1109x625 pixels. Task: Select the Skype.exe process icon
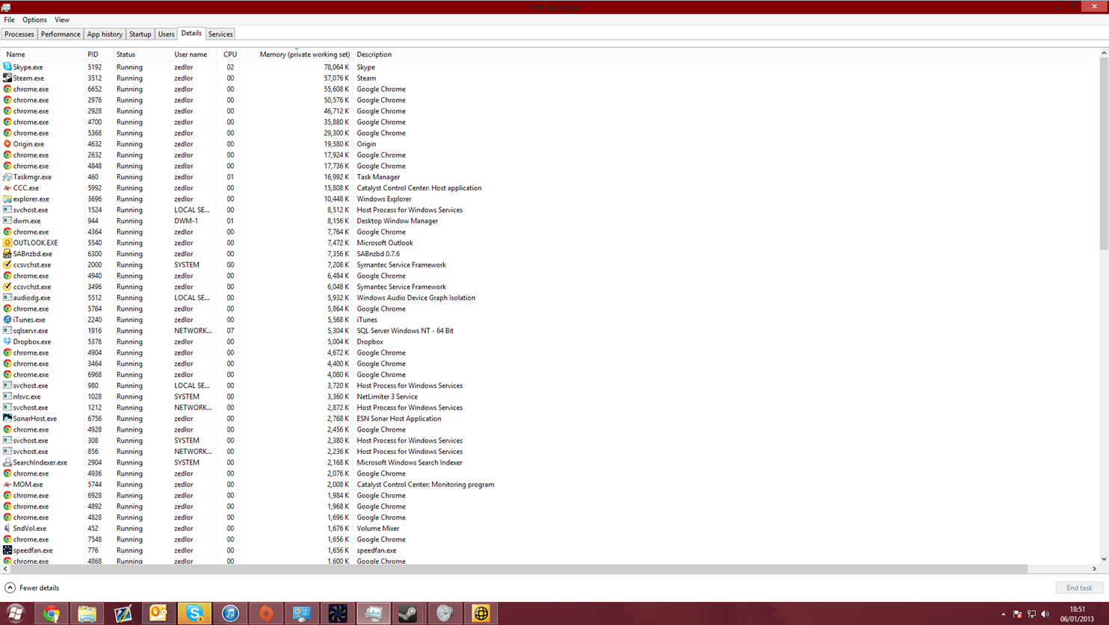7,66
